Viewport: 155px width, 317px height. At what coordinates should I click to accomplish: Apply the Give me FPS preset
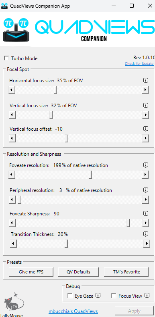pos(31,272)
